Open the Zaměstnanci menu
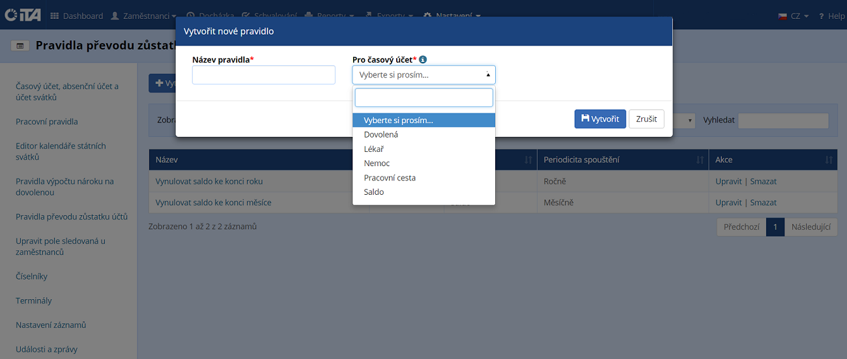 pyautogui.click(x=143, y=16)
